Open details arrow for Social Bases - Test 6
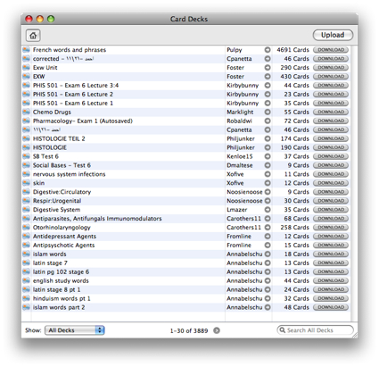The width and height of the screenshot is (379, 367). point(268,165)
